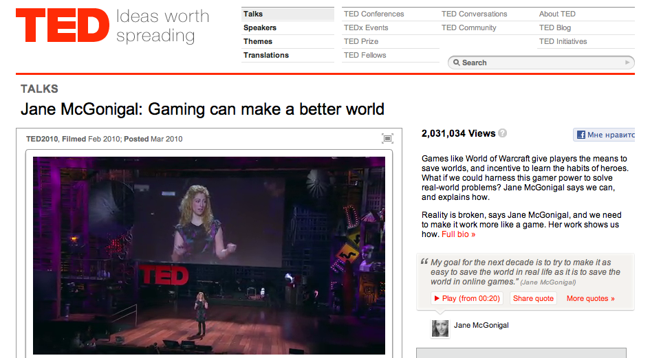Viewport: 650px width, 358px height.
Task: Click the views help question mark icon
Action: [x=503, y=133]
